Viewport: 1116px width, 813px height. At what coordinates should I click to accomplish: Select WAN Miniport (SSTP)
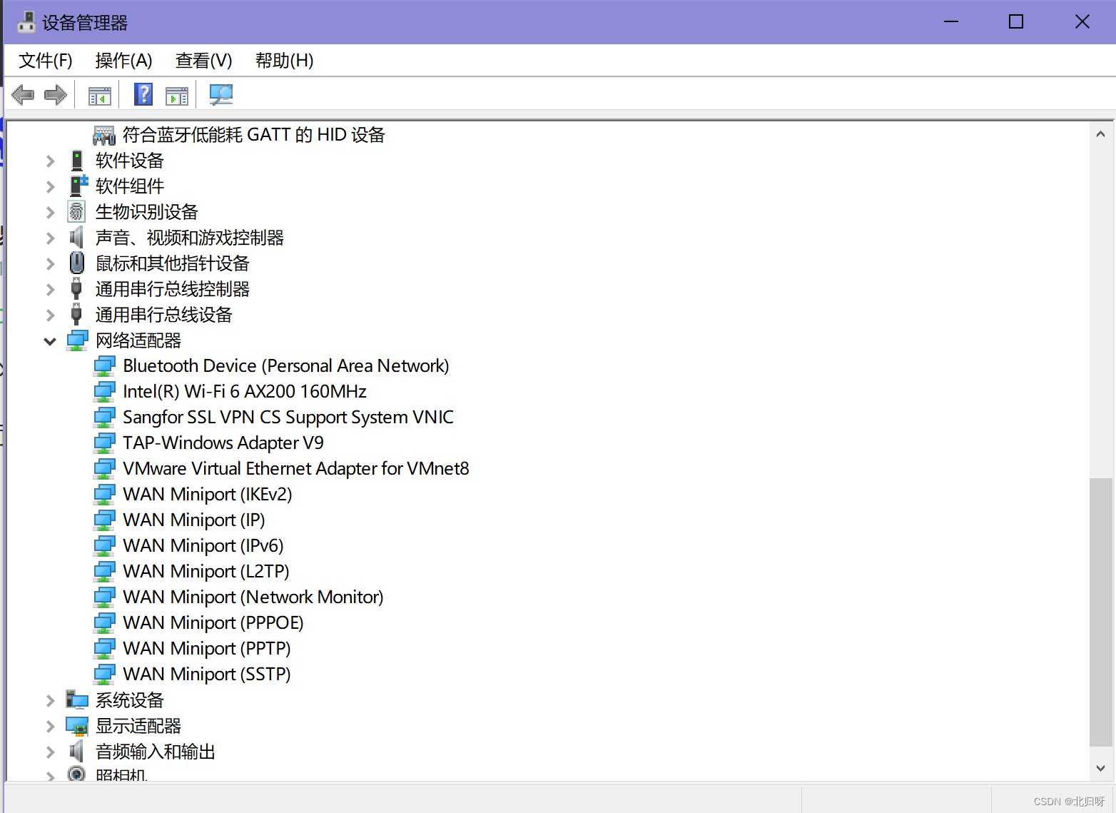(x=207, y=674)
